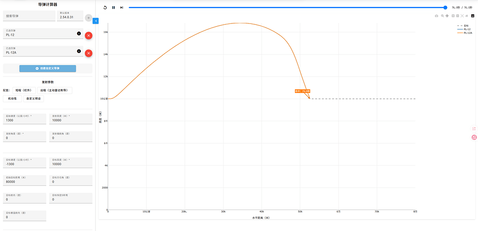Select the pan tool in chart toolbar
The height and width of the screenshot is (231, 478).
click(447, 16)
